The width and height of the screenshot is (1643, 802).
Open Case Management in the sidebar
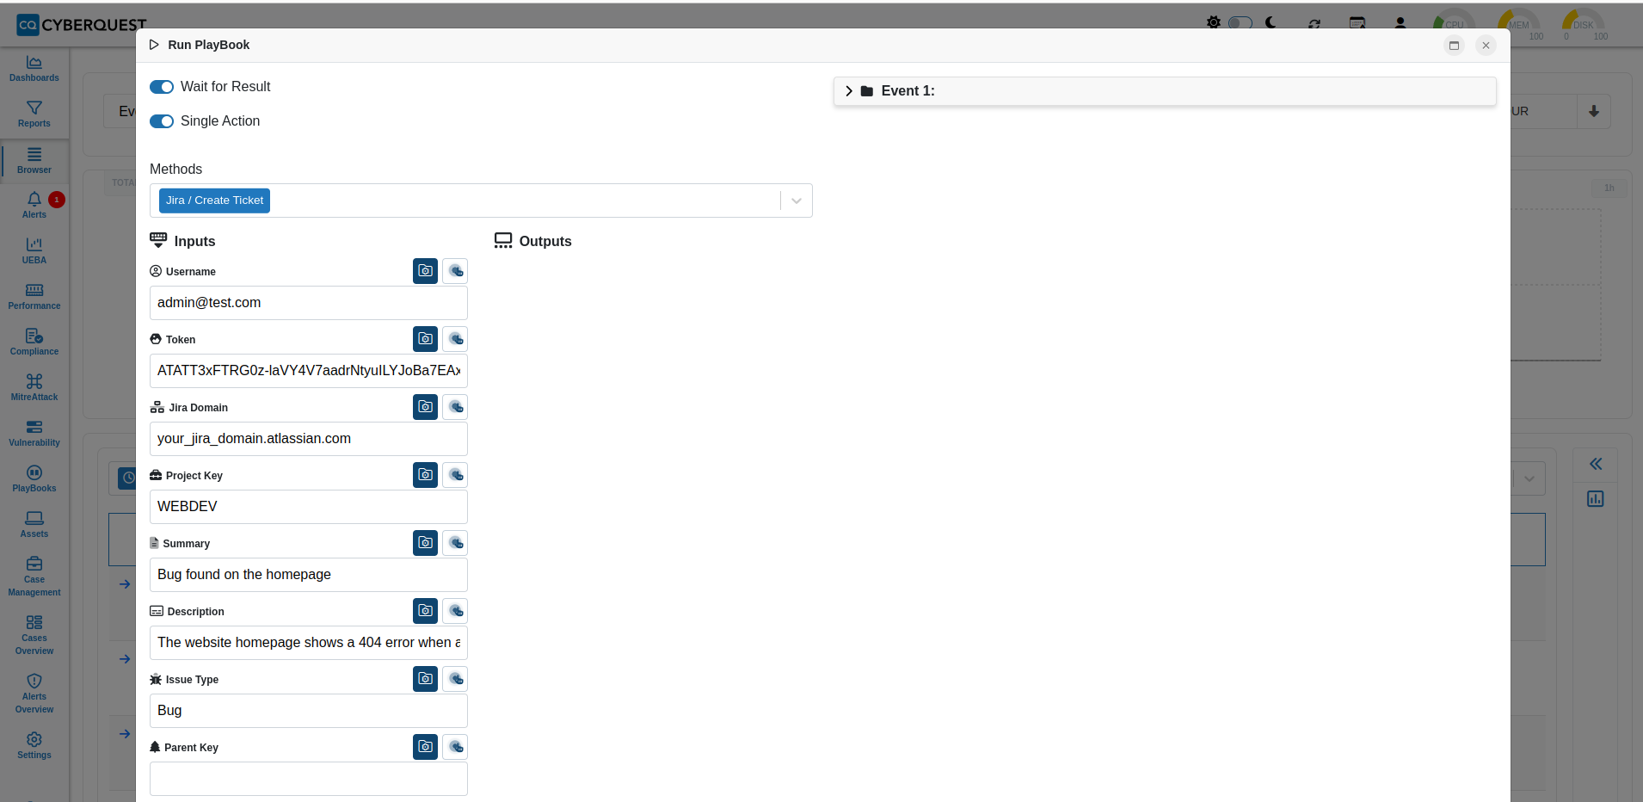34,577
